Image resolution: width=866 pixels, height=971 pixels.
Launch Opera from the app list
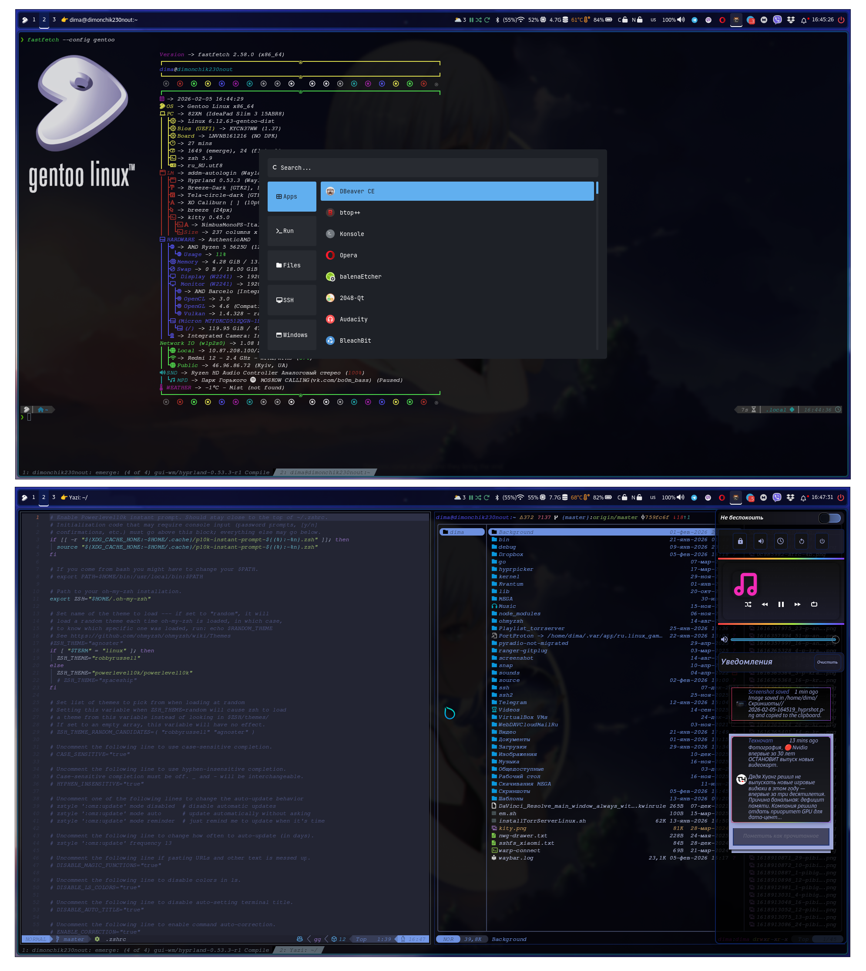[x=348, y=256]
